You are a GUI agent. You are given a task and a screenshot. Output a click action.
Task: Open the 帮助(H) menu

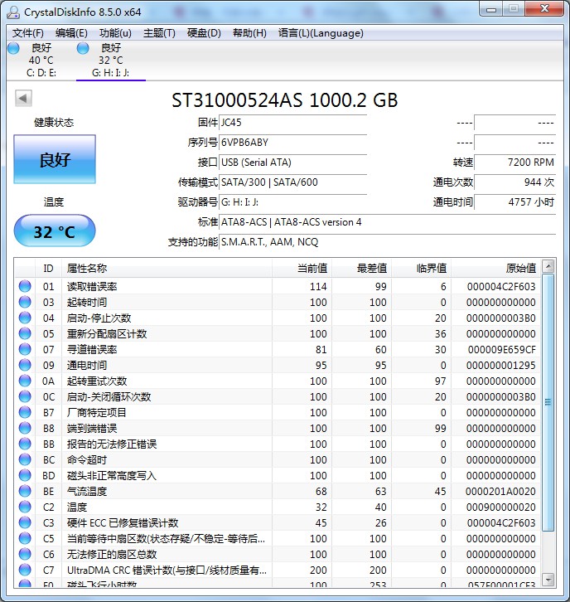249,33
